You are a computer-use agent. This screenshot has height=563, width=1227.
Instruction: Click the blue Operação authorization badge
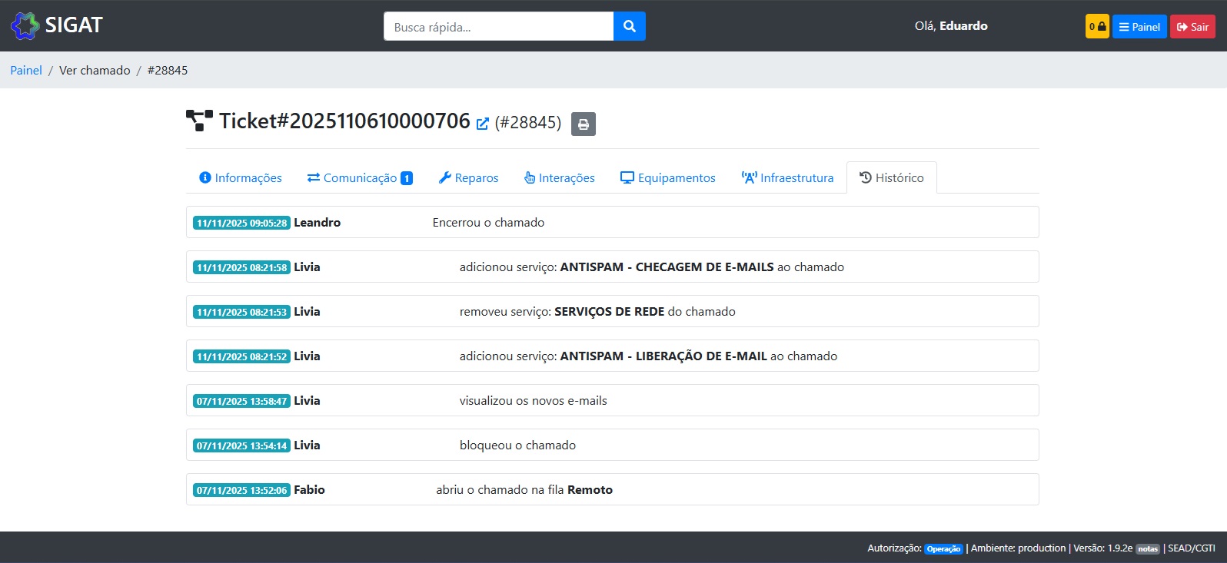tap(943, 548)
